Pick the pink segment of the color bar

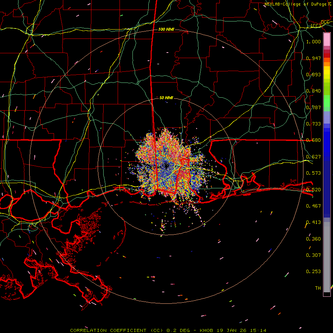pyautogui.click(x=327, y=40)
